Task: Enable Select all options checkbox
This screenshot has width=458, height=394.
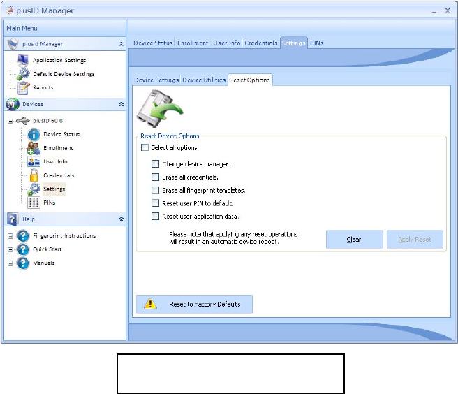Action: (x=145, y=147)
